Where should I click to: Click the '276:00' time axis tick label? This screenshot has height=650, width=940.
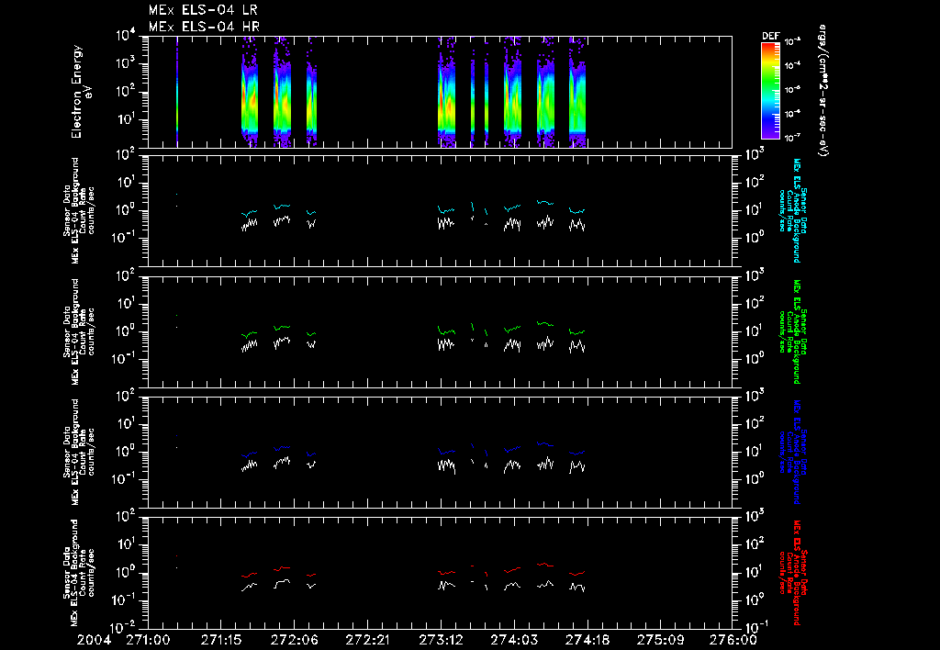[x=733, y=640]
